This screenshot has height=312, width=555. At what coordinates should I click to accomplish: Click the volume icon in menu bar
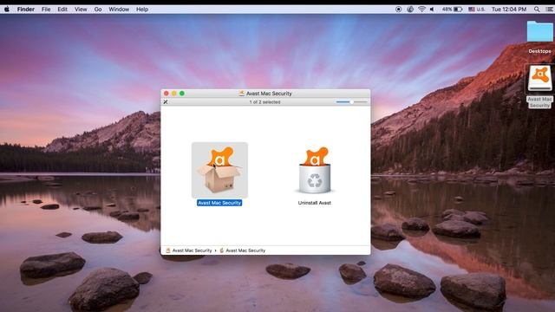click(x=432, y=10)
